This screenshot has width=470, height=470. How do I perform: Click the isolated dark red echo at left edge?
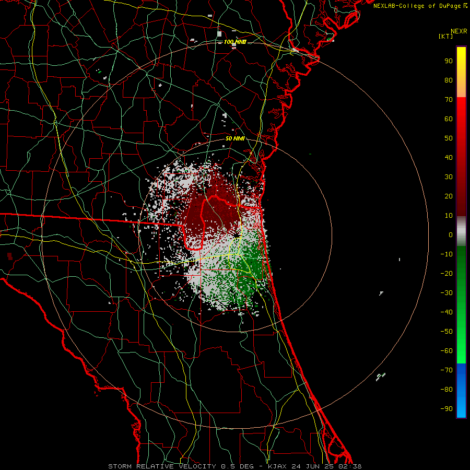[10, 256]
